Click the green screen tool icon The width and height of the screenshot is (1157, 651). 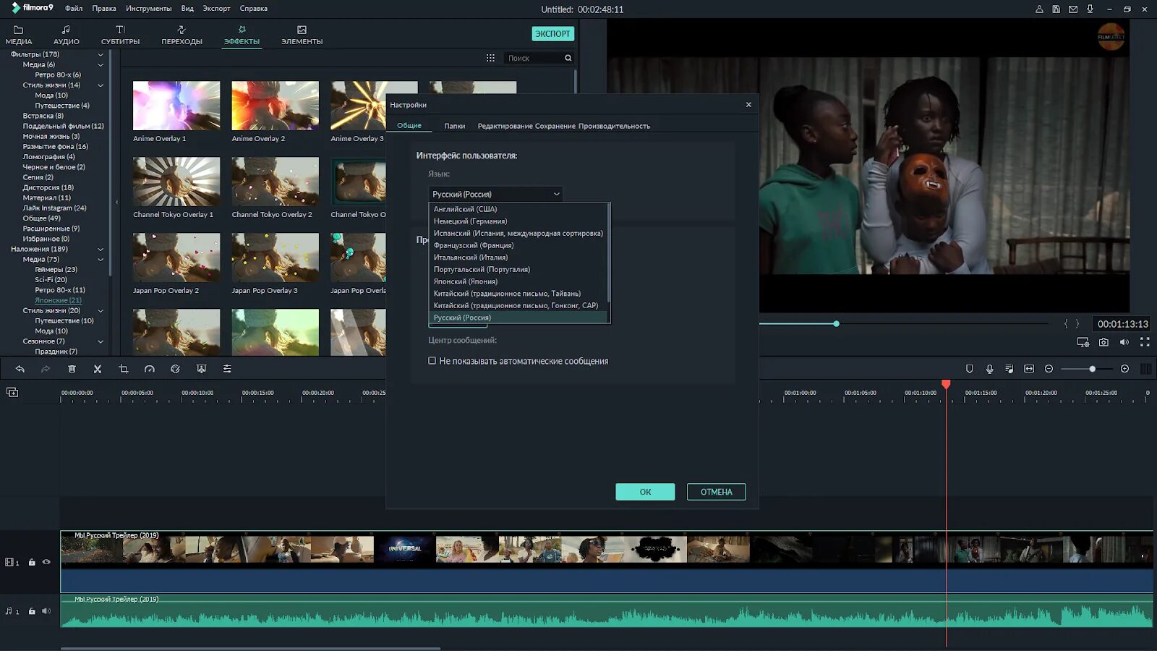click(x=201, y=369)
